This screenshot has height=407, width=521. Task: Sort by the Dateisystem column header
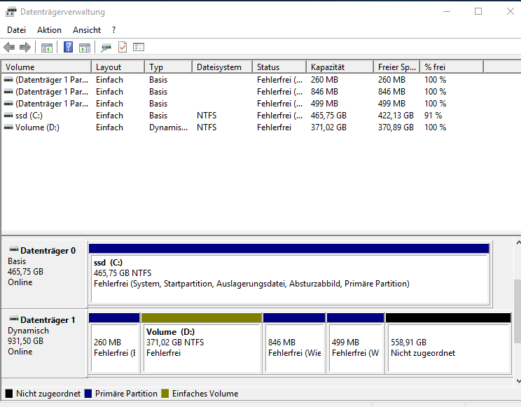pyautogui.click(x=222, y=67)
